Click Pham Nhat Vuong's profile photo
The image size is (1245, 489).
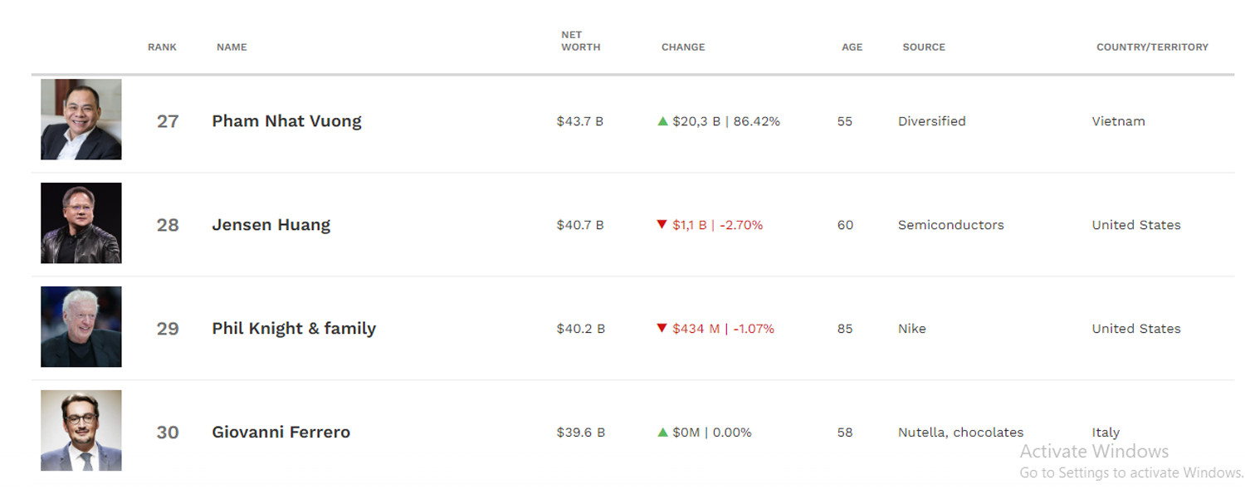[x=81, y=120]
